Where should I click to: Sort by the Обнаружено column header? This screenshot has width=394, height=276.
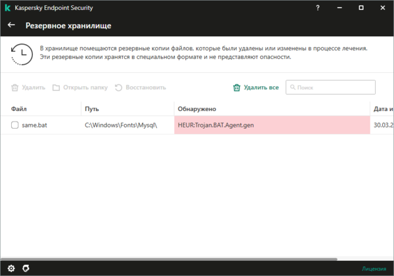(197, 109)
